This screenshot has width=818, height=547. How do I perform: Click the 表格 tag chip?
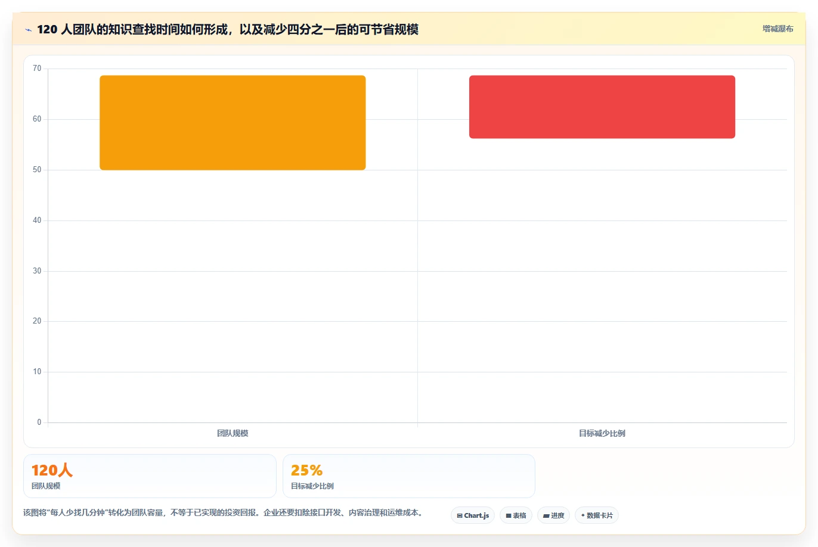(x=516, y=515)
